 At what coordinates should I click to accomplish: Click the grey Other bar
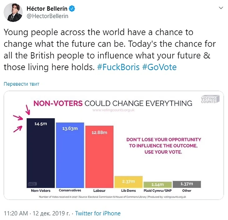pyautogui.click(x=187, y=184)
